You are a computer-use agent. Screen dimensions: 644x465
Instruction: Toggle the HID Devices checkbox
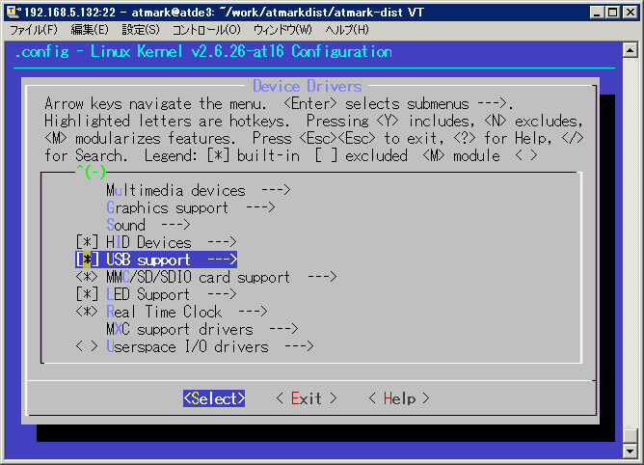click(87, 242)
